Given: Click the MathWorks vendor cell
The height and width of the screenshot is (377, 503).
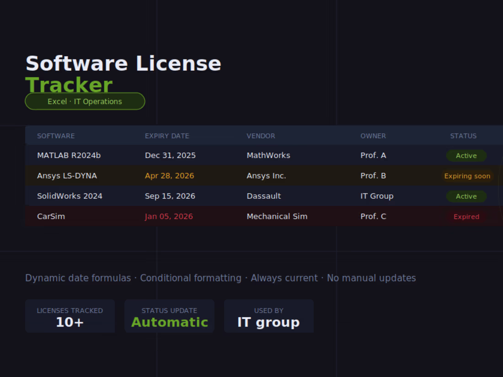Looking at the screenshot, I should click(268, 155).
